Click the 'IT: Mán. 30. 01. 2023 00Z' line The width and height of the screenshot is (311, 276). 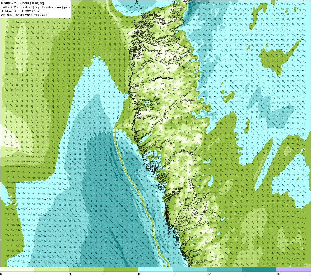(x=20, y=11)
